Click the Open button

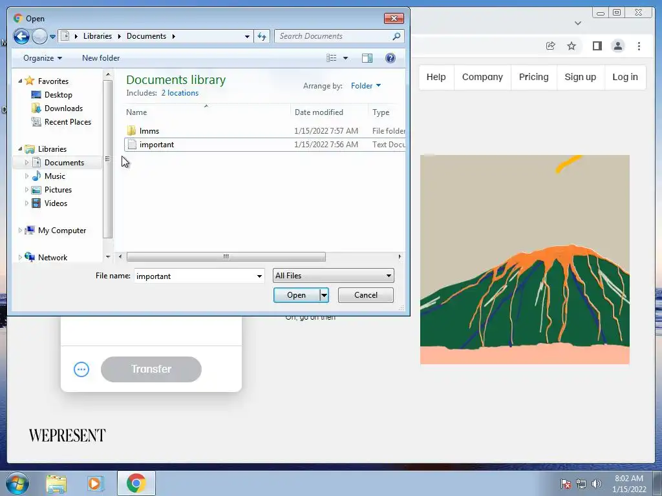click(296, 295)
